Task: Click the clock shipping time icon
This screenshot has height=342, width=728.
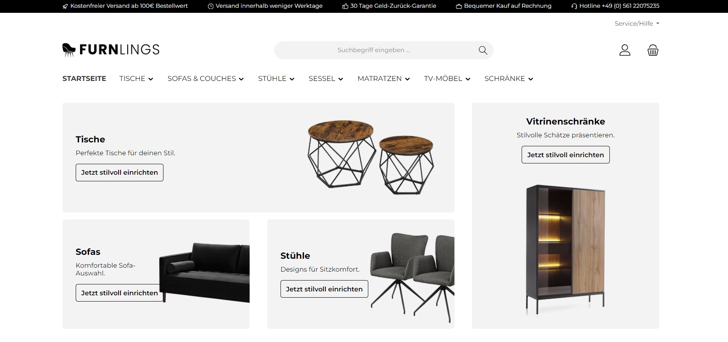Action: 211,6
